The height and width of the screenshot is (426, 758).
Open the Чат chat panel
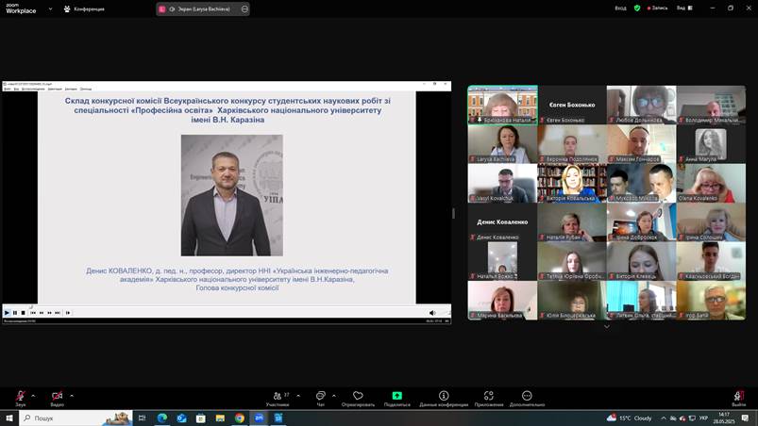[x=321, y=397]
